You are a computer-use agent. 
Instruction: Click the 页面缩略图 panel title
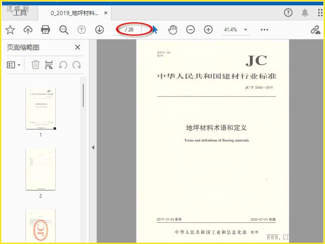coord(23,47)
